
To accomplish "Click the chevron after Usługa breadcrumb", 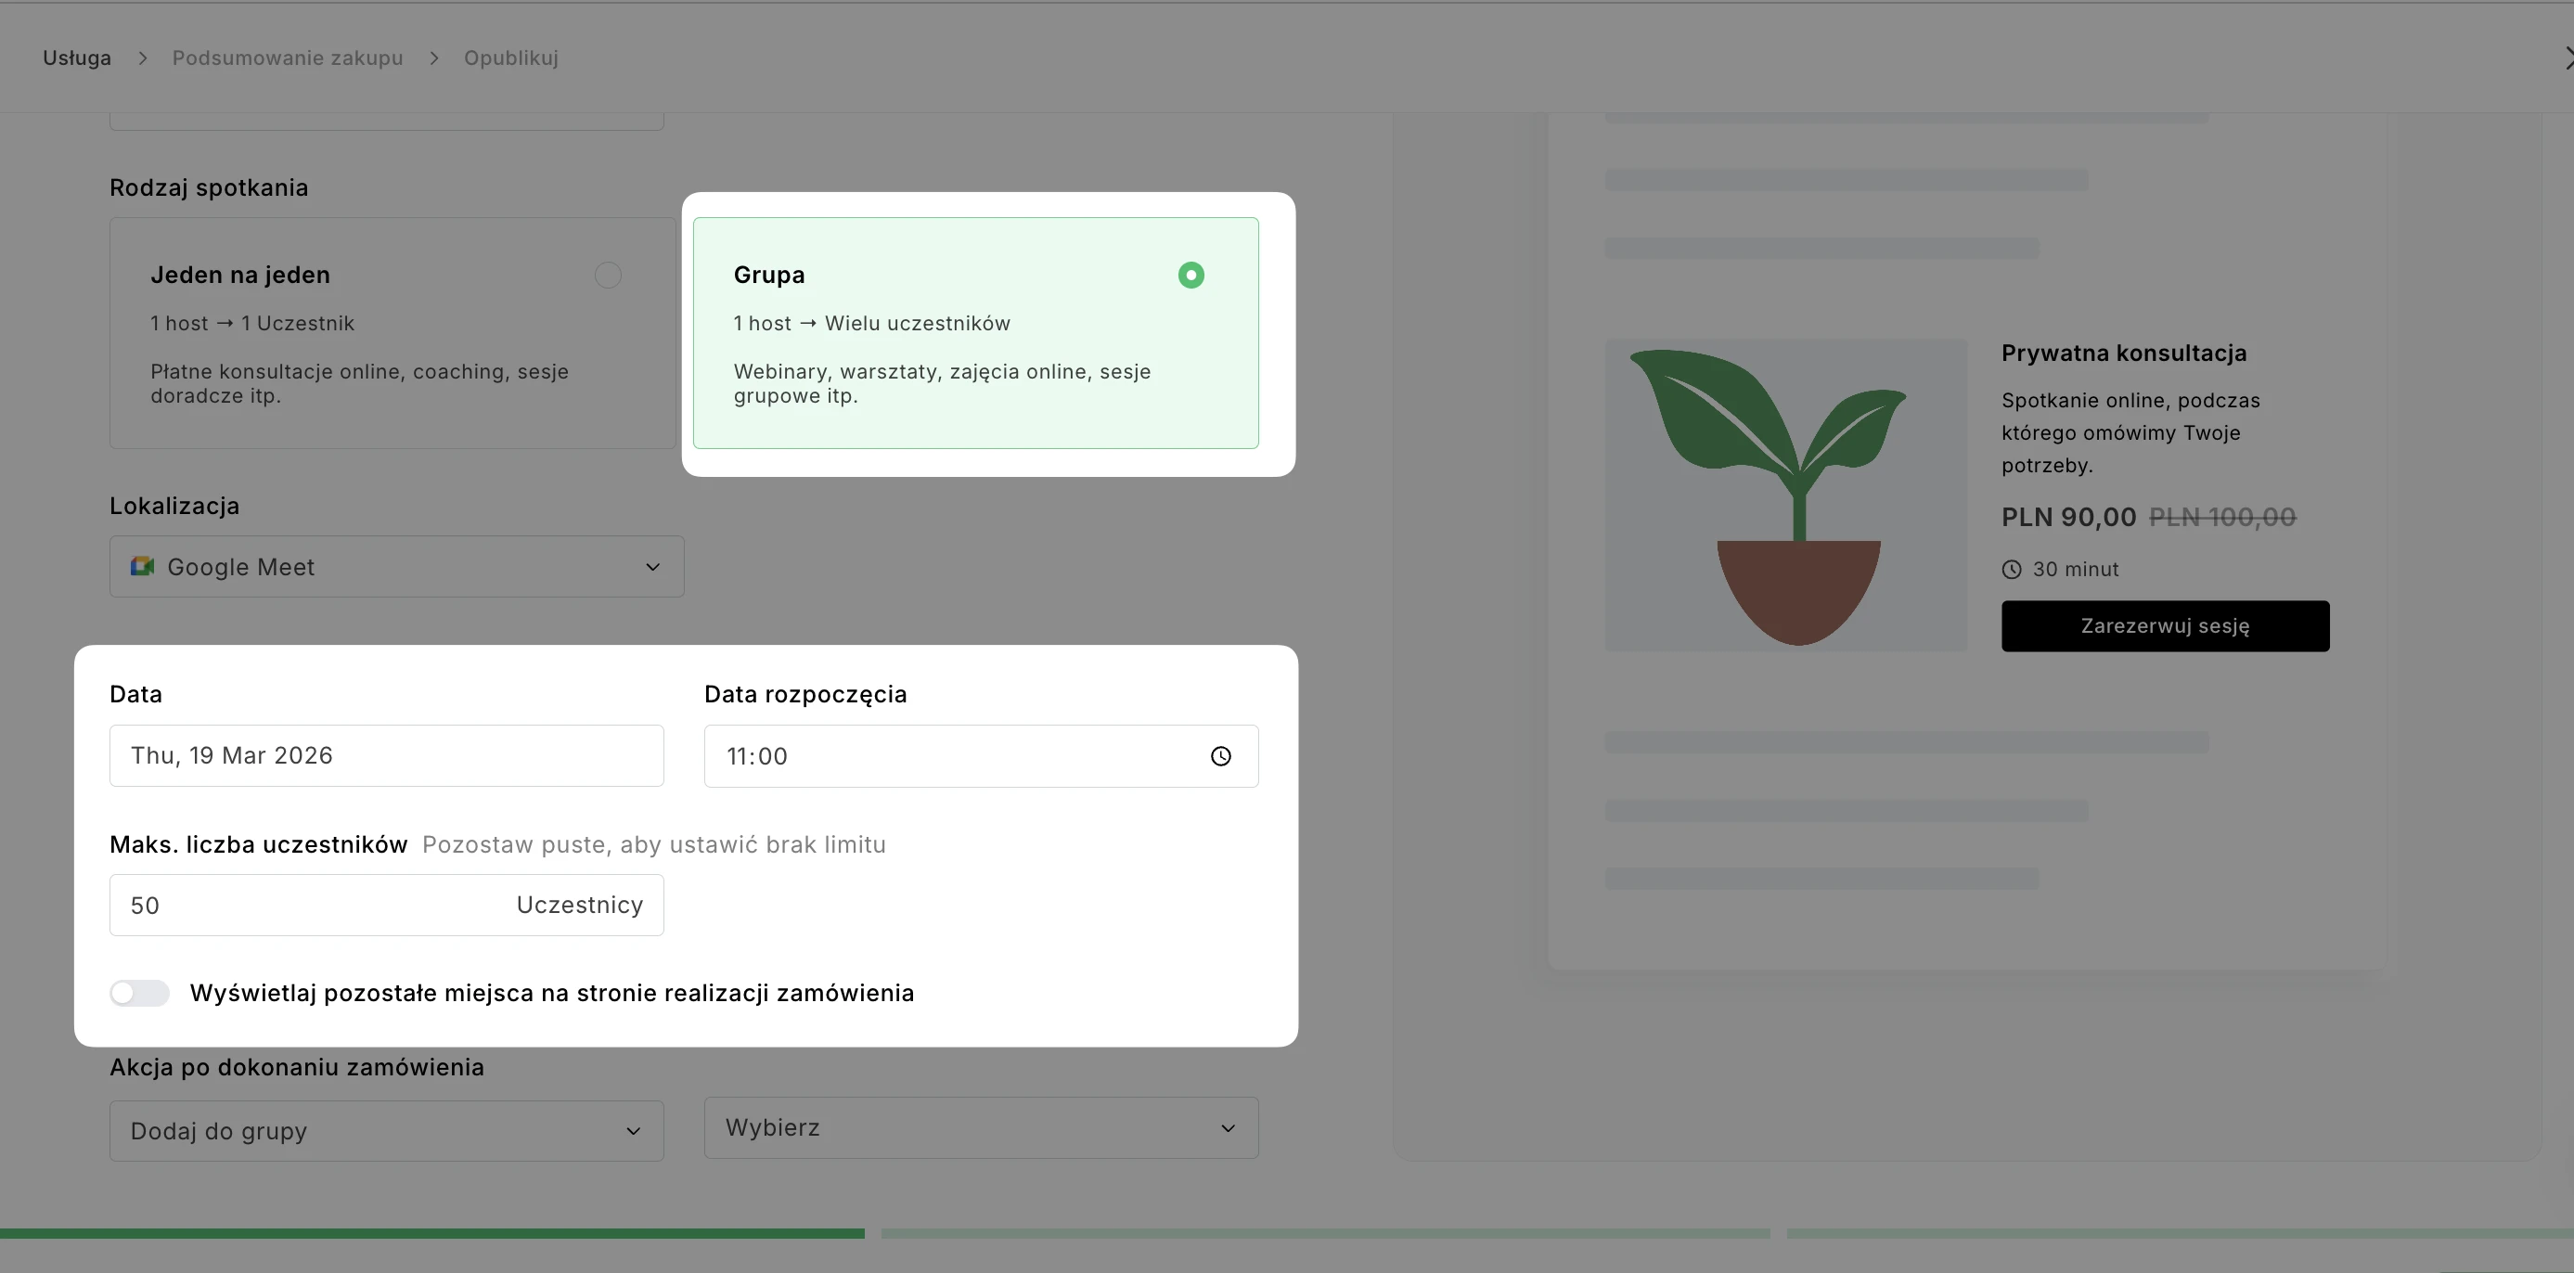I will pos(142,58).
